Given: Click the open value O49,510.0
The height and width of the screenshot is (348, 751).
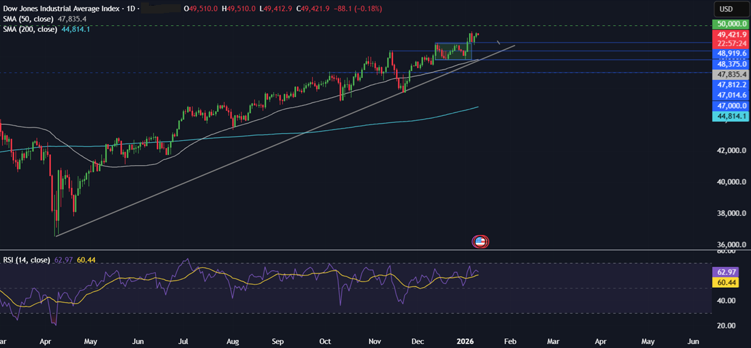Looking at the screenshot, I should 201,9.
